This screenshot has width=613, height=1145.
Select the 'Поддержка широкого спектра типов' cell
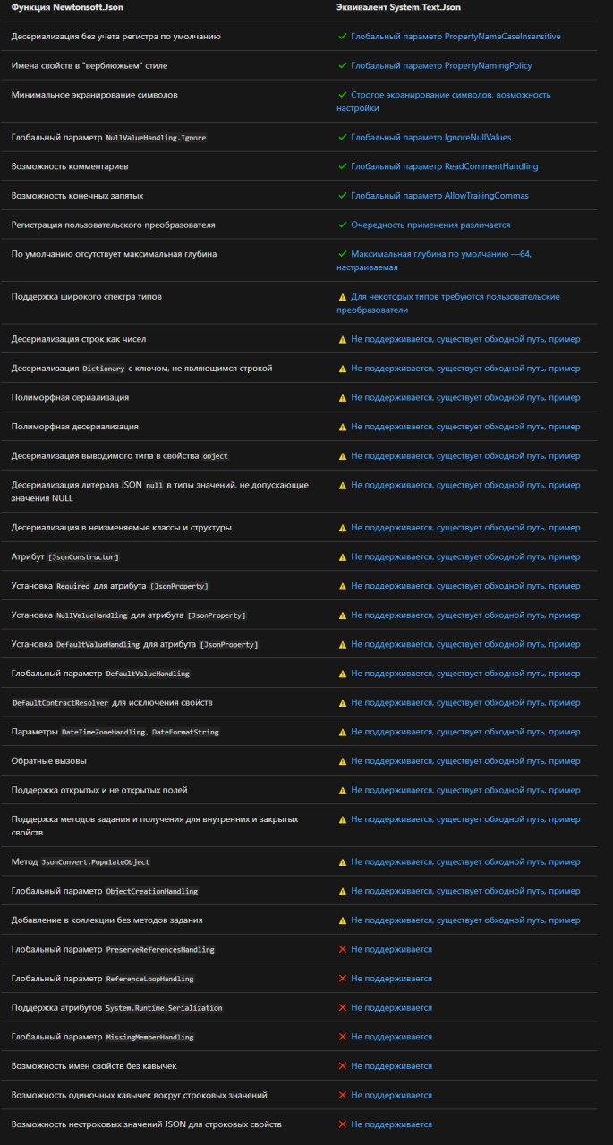pyautogui.click(x=87, y=296)
